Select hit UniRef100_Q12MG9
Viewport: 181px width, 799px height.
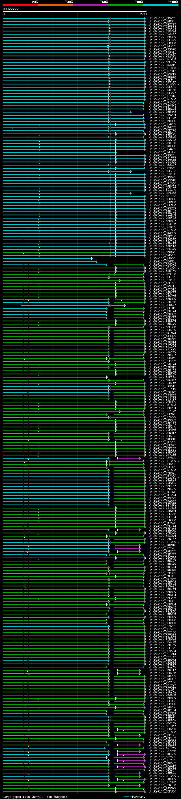coord(162,713)
